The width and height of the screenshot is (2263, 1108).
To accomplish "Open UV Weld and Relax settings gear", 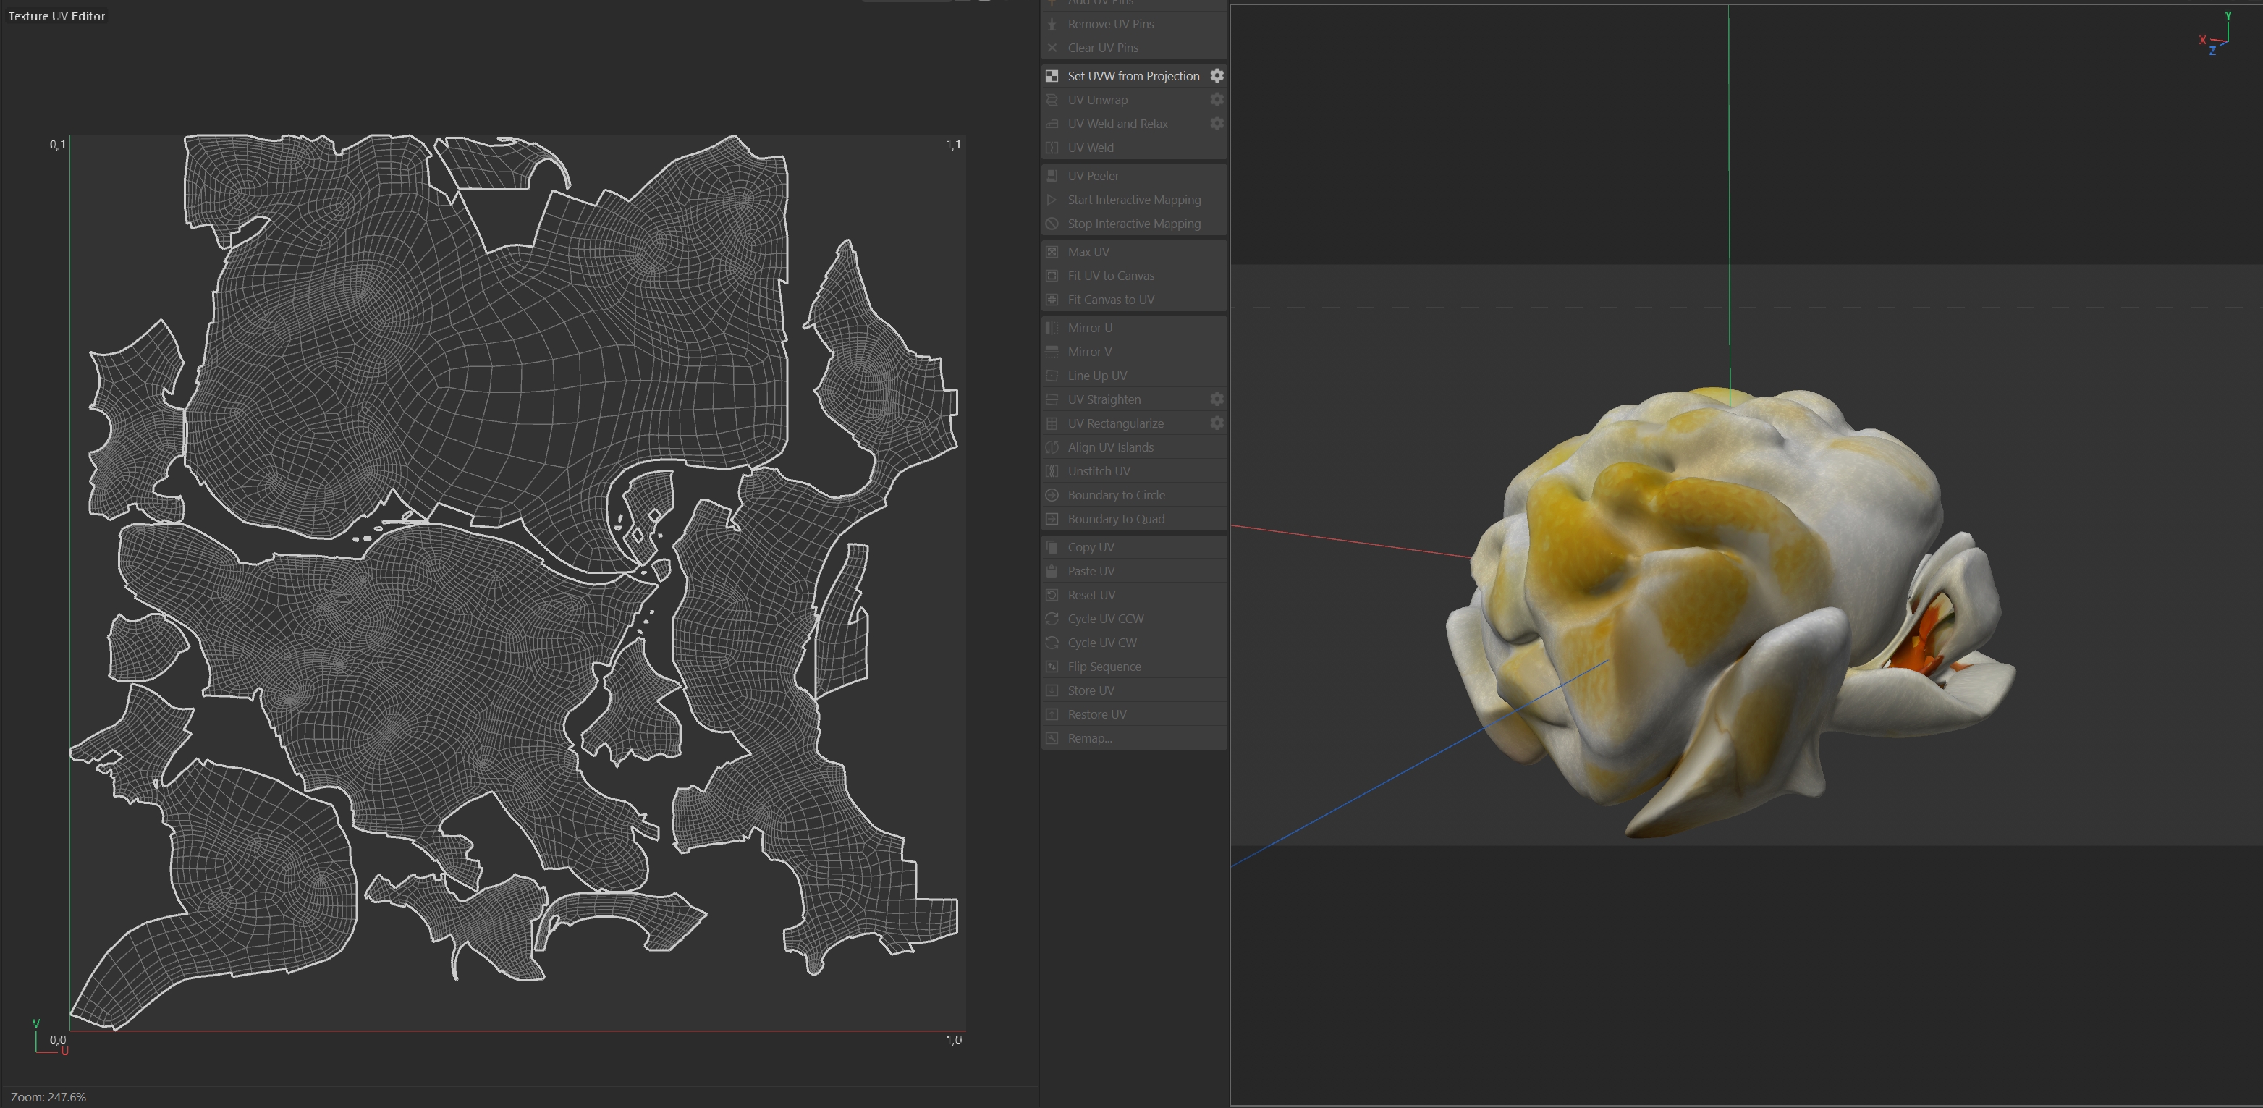I will click(x=1217, y=123).
